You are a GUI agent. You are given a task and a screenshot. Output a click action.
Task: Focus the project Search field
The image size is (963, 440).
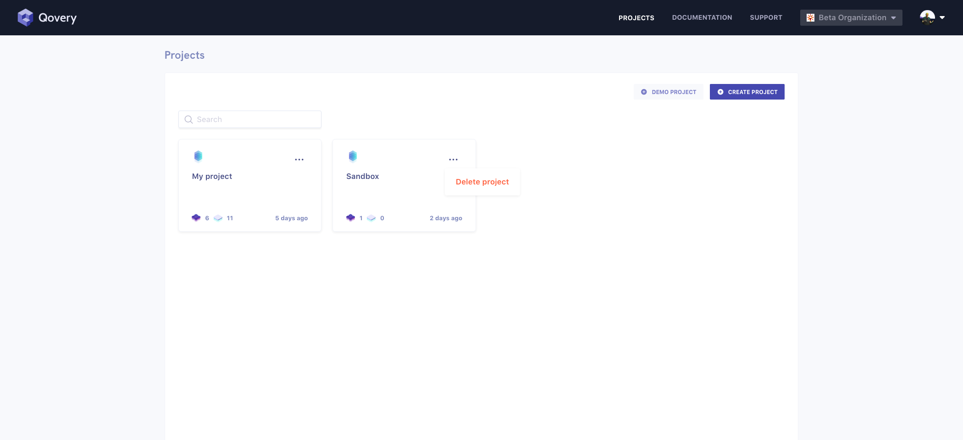coord(249,119)
